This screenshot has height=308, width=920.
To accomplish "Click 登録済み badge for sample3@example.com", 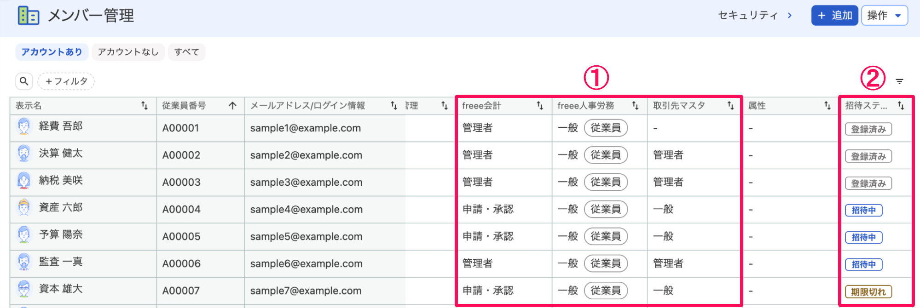I will tap(868, 183).
